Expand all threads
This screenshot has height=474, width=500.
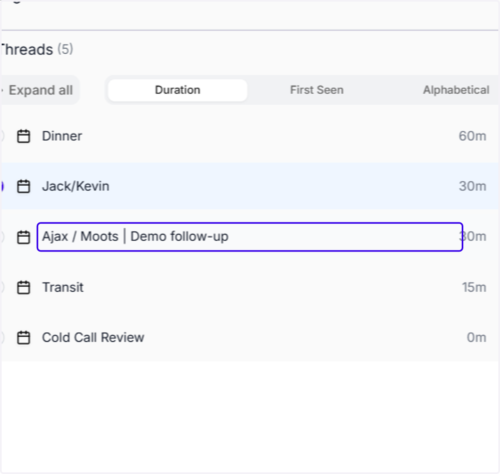coord(40,90)
